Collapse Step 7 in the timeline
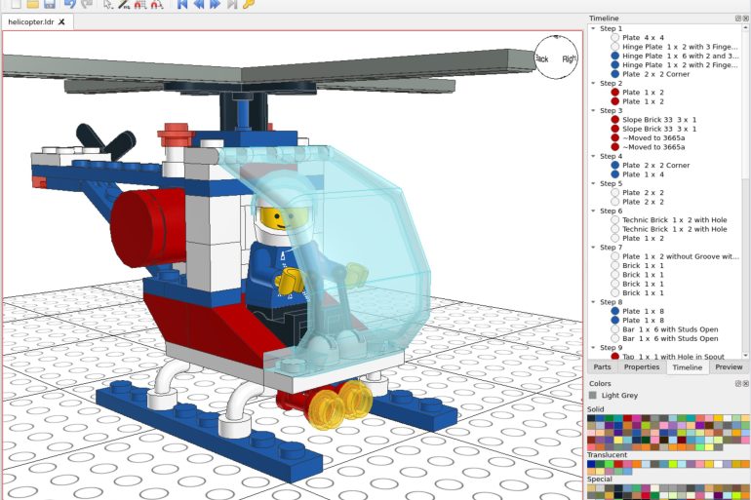The width and height of the screenshot is (751, 500). coord(593,248)
